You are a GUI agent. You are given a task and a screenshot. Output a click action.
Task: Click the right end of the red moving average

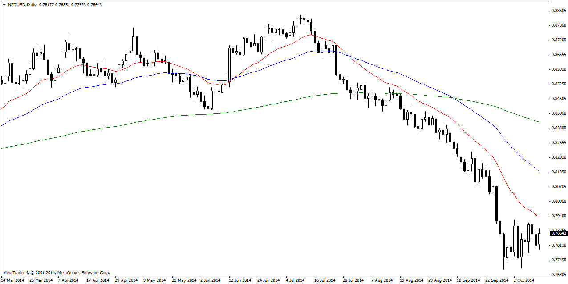[x=539, y=216]
